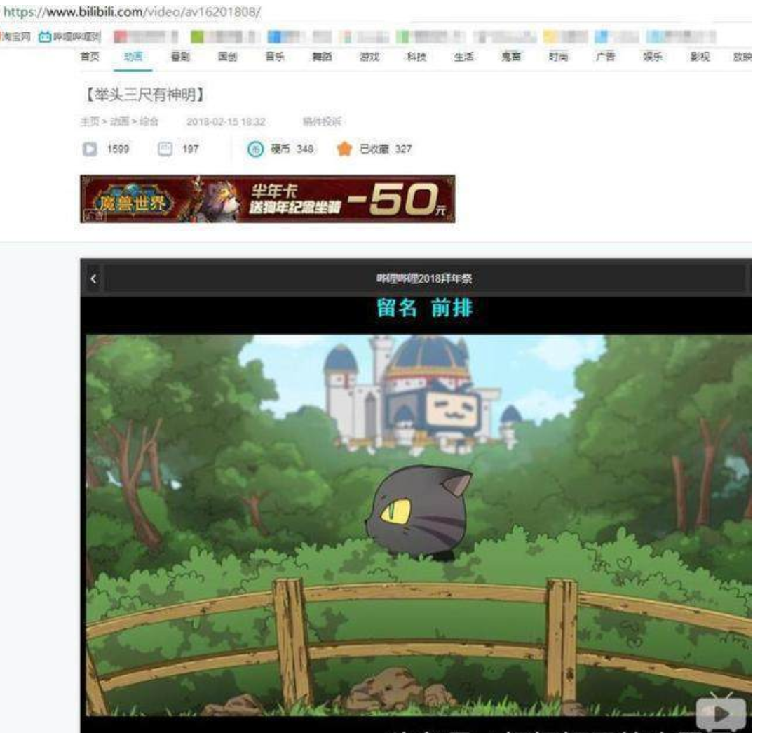This screenshot has width=767, height=733.
Task: Click the play count icon
Action: point(90,149)
